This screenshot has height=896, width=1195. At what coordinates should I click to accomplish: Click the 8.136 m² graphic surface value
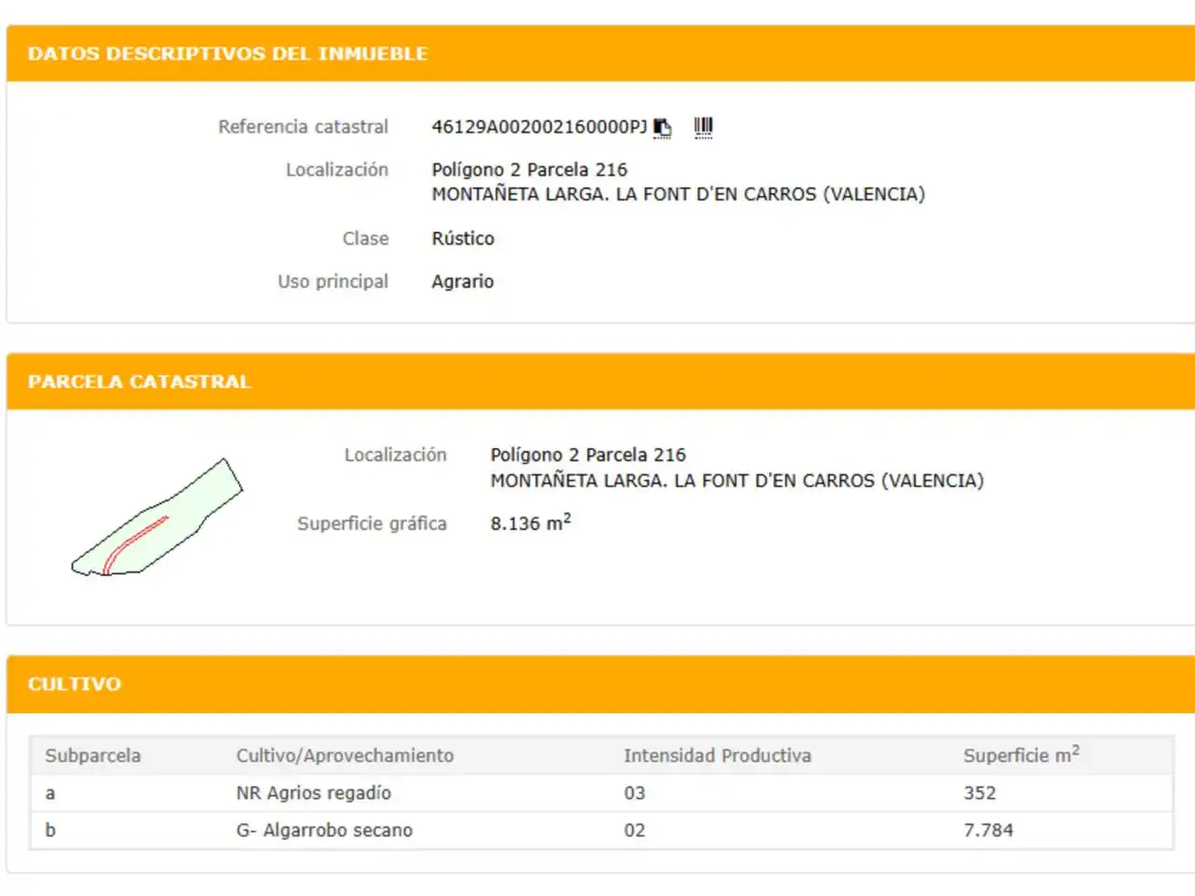[530, 523]
